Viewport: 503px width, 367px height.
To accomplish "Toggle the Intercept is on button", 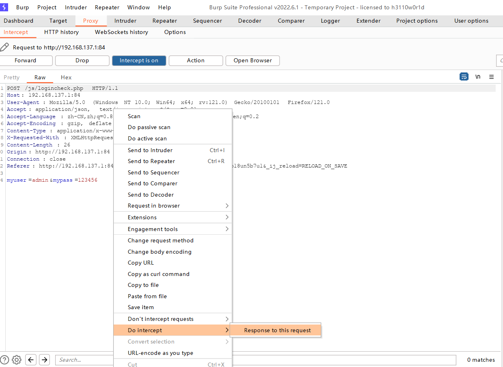I will (139, 60).
